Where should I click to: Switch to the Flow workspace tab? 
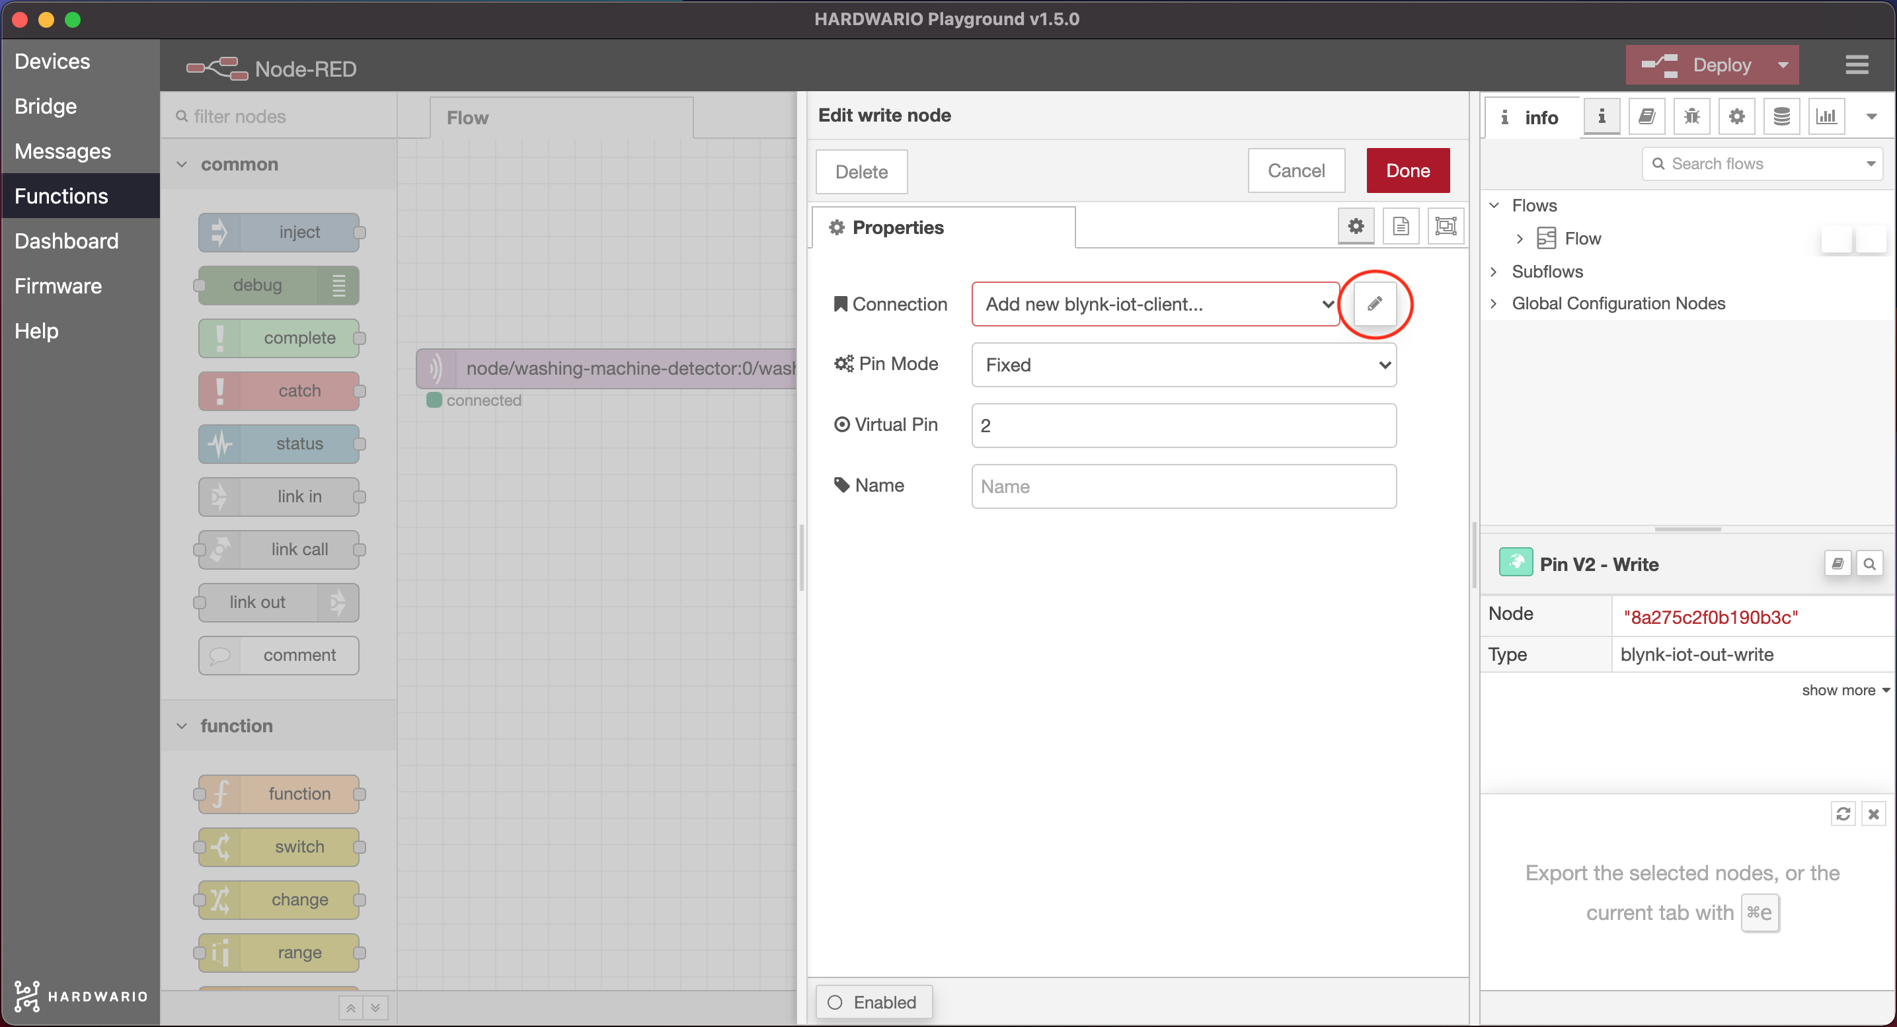561,118
